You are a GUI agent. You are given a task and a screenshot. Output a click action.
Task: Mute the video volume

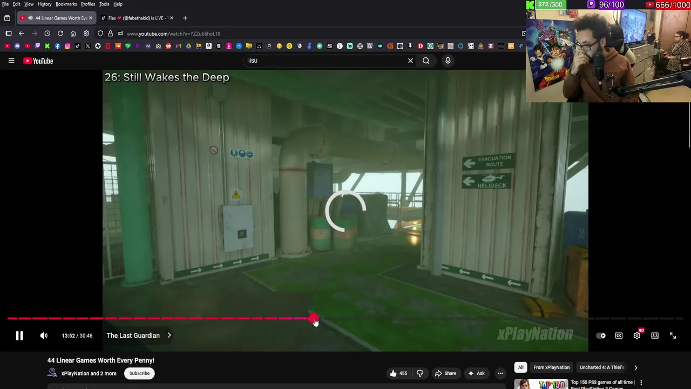click(44, 336)
